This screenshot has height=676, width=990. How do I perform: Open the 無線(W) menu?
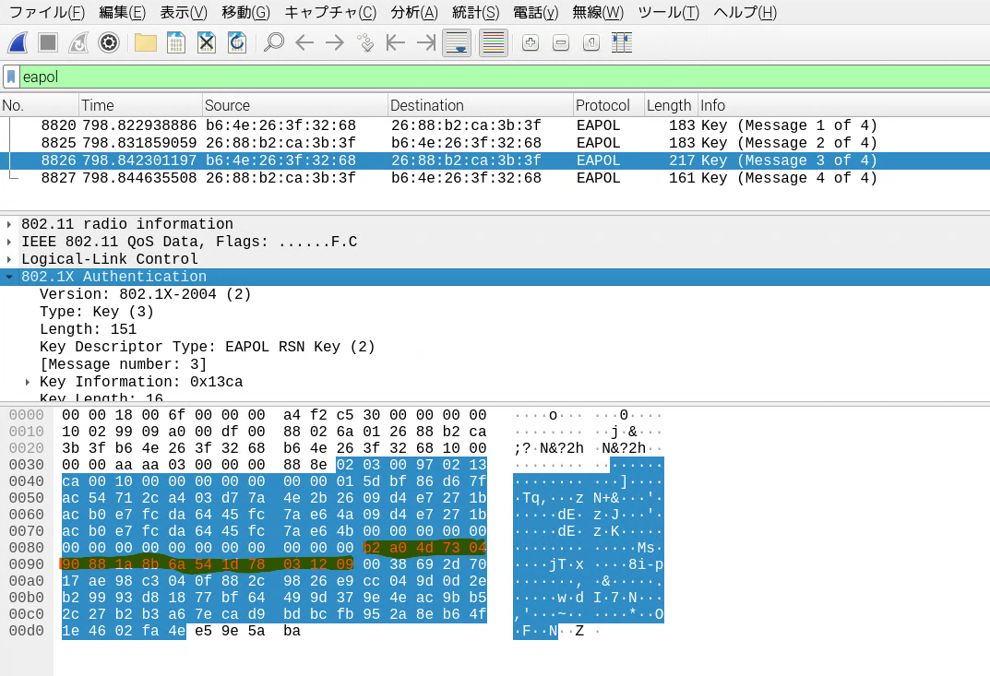[597, 13]
